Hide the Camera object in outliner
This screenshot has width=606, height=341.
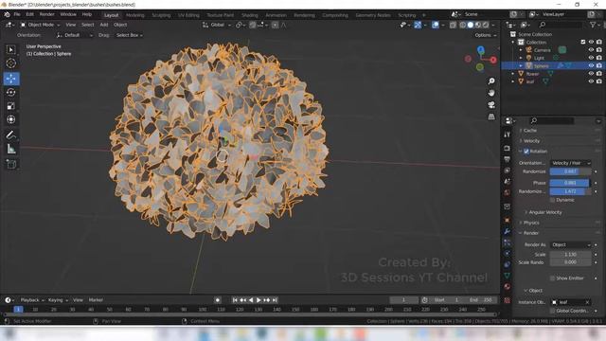coord(591,50)
